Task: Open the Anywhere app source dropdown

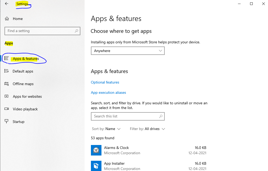Action: [128, 50]
